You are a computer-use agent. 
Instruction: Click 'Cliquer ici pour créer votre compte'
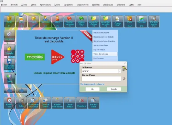point(54,73)
